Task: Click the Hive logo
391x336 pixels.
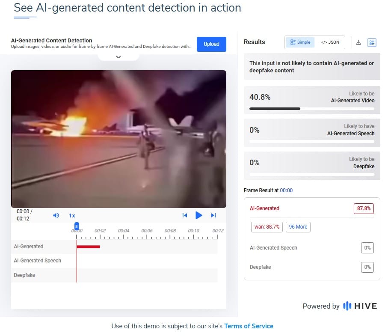Action: pos(360,306)
